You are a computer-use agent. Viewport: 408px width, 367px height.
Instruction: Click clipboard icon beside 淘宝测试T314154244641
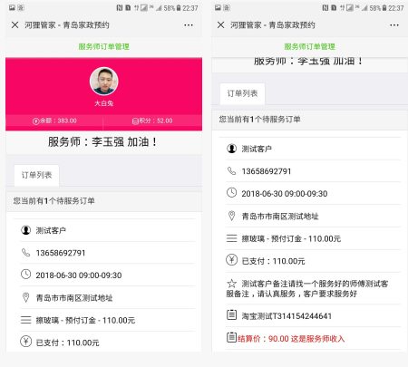232,314
